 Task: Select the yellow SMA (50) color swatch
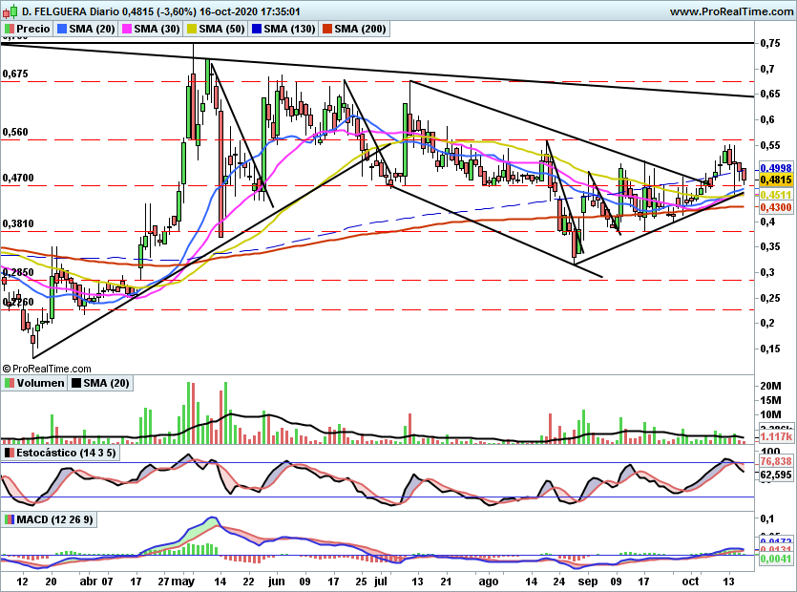pos(192,29)
